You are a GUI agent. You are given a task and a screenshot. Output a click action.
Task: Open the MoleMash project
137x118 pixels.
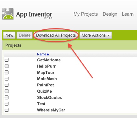[47, 79]
